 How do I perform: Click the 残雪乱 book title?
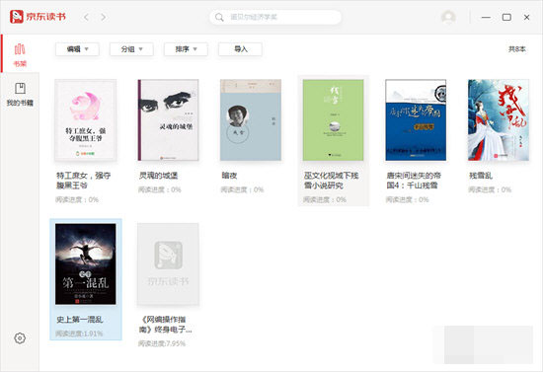[x=481, y=176]
